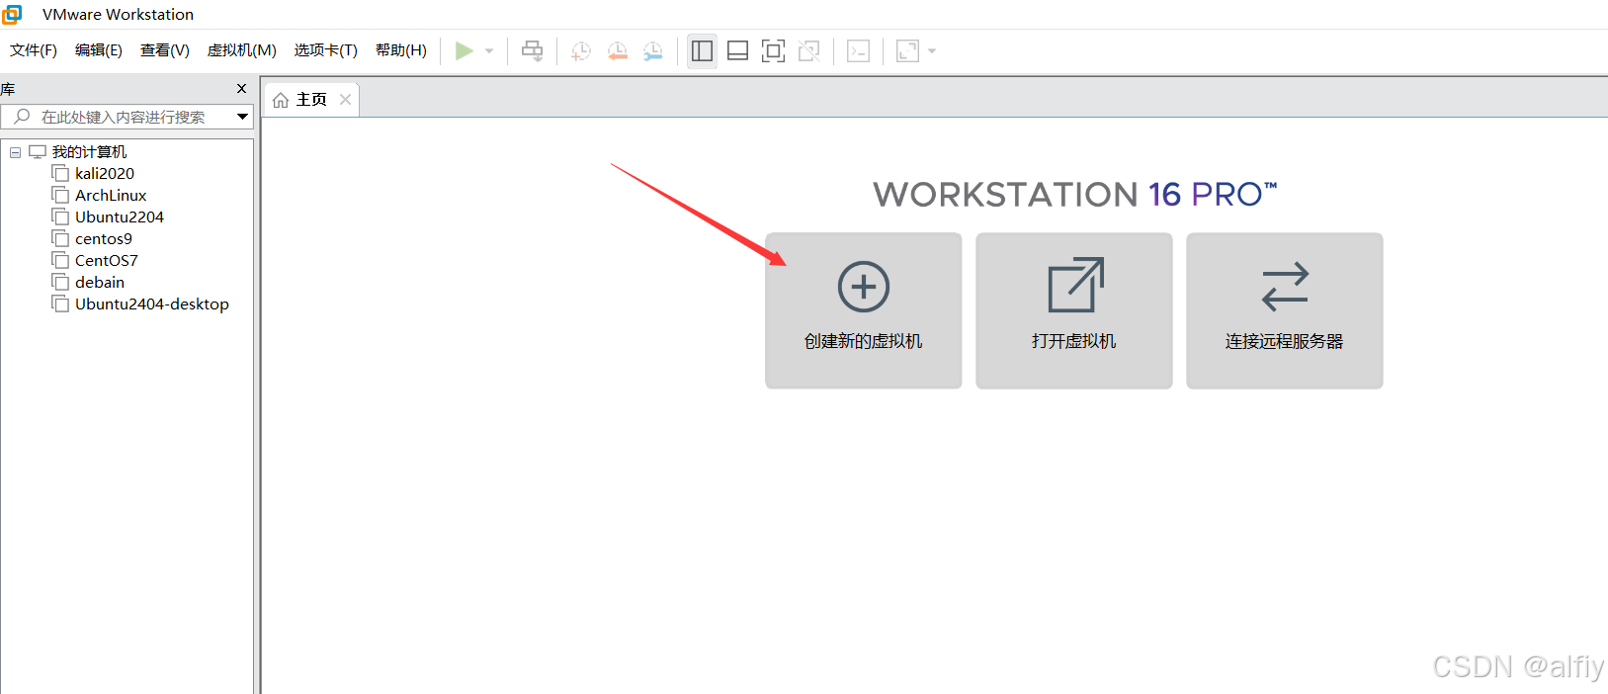This screenshot has height=694, width=1608.
Task: Toggle the library sidebar view icon
Action: click(703, 50)
